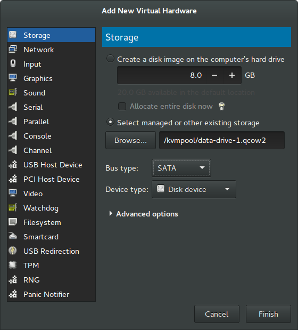Select Create a disk image radio button
Image resolution: width=298 pixels, height=330 pixels.
click(110, 59)
